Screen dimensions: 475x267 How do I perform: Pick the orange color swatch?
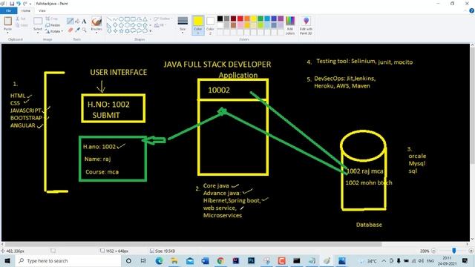pyautogui.click(x=247, y=19)
